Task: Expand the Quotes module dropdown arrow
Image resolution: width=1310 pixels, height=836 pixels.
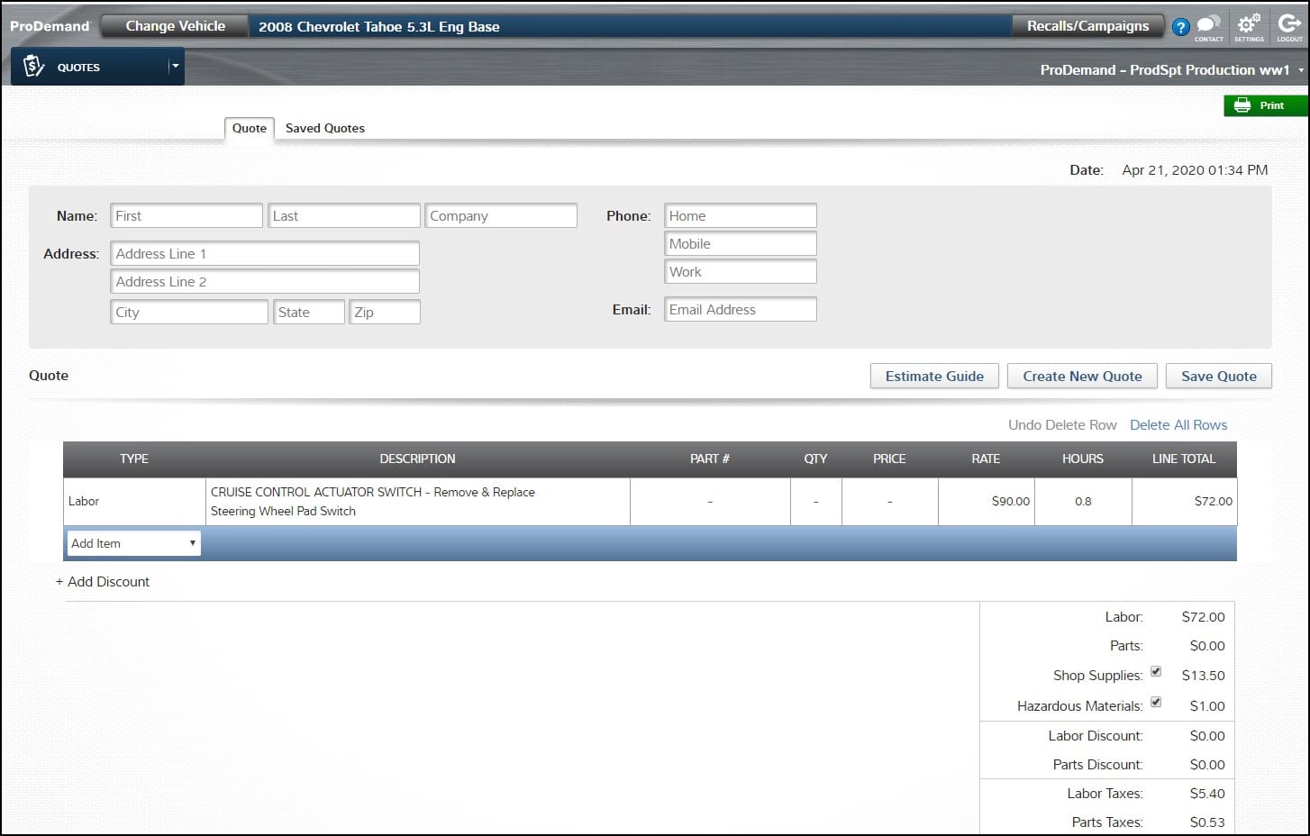Action: (x=175, y=66)
